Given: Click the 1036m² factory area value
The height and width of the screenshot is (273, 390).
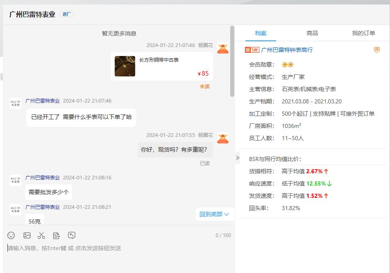Looking at the screenshot, I should (x=292, y=126).
